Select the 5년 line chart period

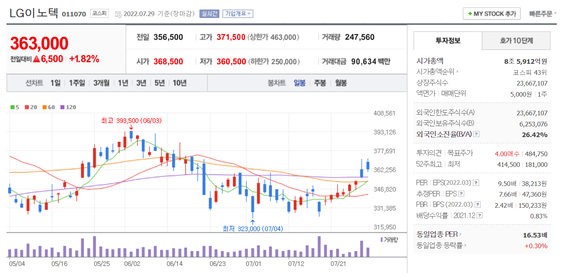[x=160, y=83]
